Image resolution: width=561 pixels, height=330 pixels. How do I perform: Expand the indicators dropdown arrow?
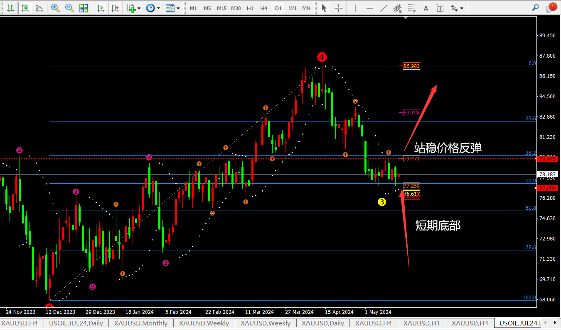pyautogui.click(x=139, y=8)
